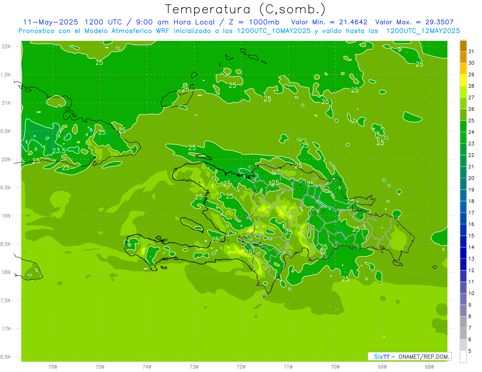Pick the yellow swatch between 28 and 29
The image size is (482, 372).
(x=463, y=80)
